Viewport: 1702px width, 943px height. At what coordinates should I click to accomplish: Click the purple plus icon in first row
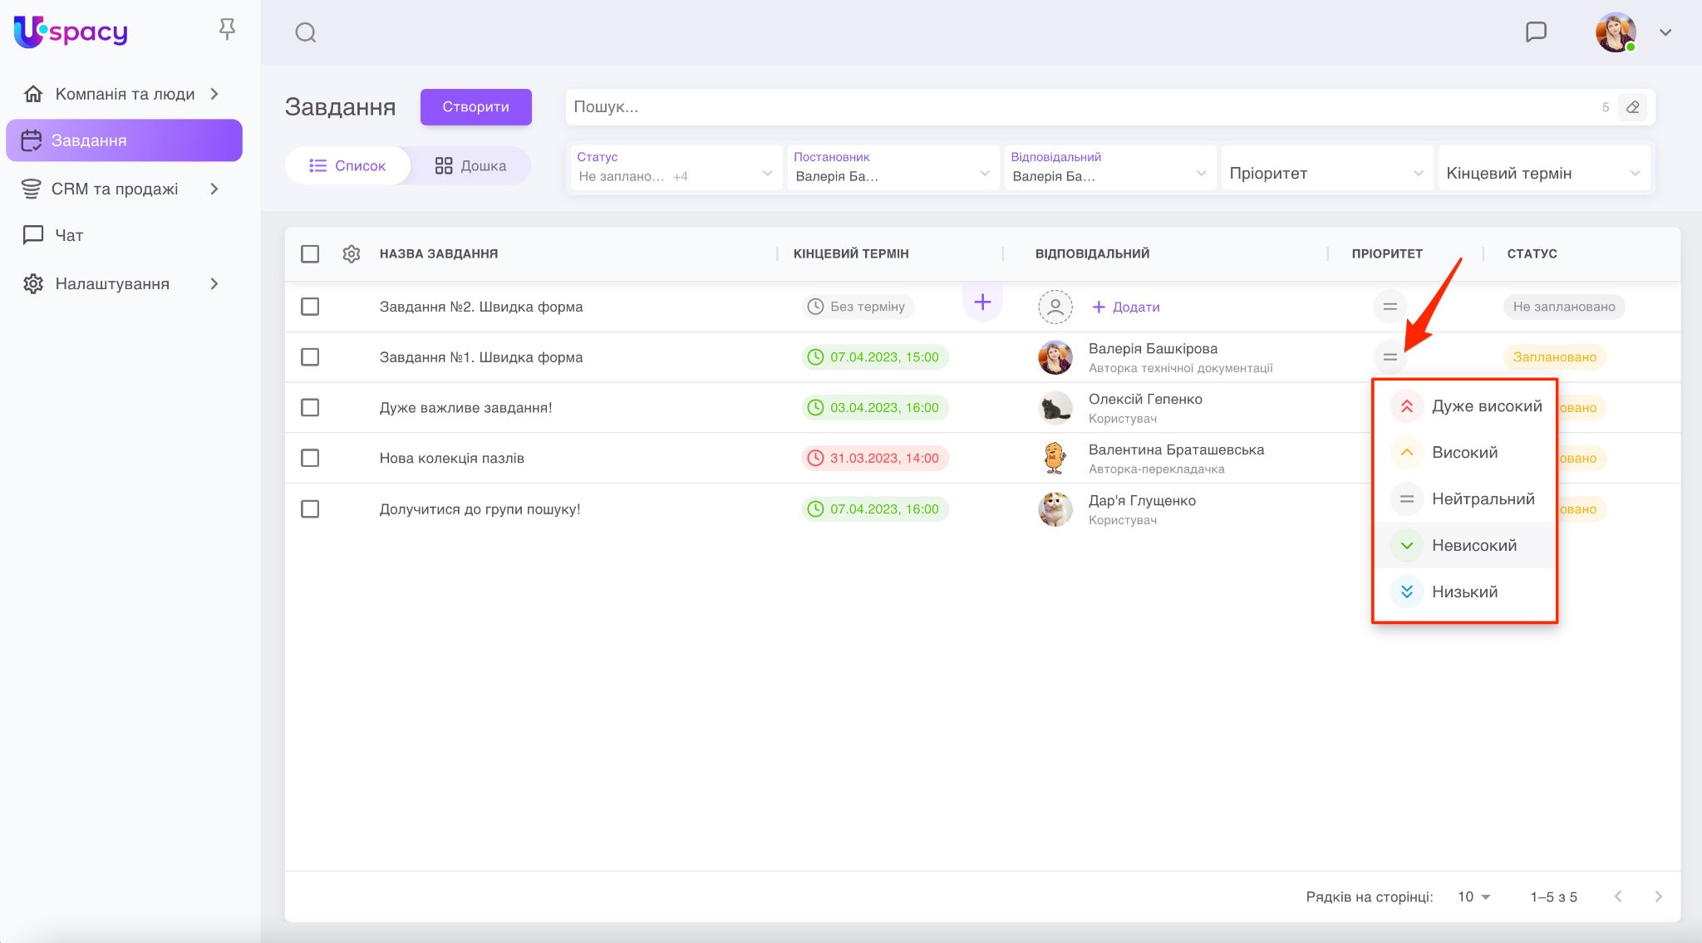pyautogui.click(x=982, y=302)
